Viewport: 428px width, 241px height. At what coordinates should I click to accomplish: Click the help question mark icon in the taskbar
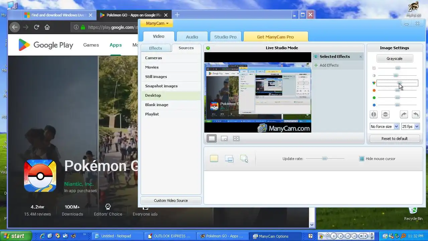[x=310, y=236]
